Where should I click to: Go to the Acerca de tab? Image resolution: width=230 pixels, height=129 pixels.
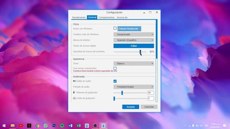[x=122, y=18]
